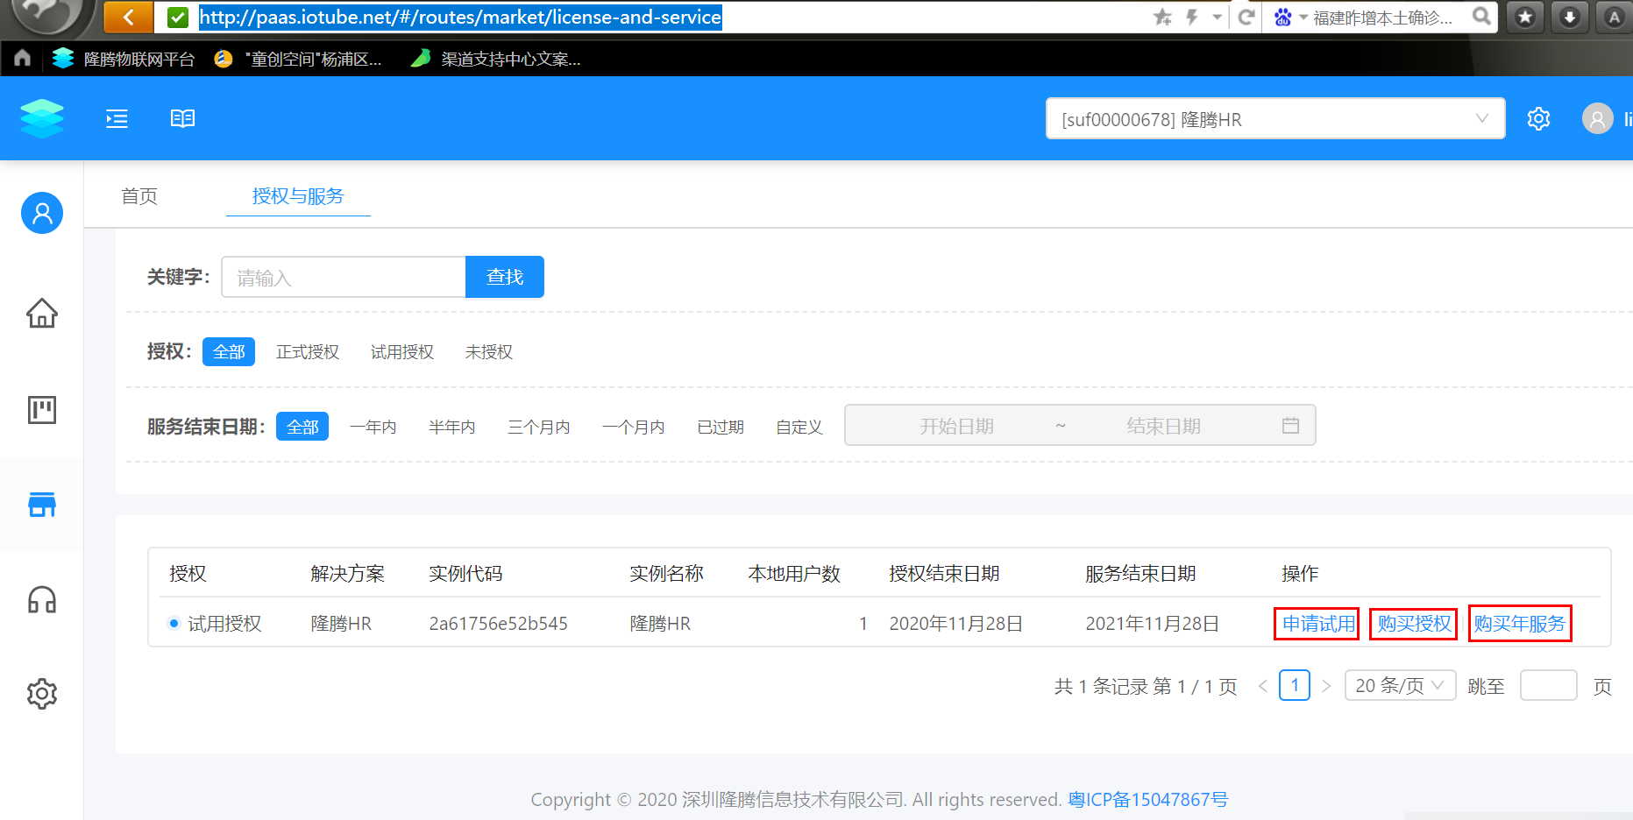The width and height of the screenshot is (1633, 820).
Task: Reload the page with refresh icon
Action: (1246, 17)
